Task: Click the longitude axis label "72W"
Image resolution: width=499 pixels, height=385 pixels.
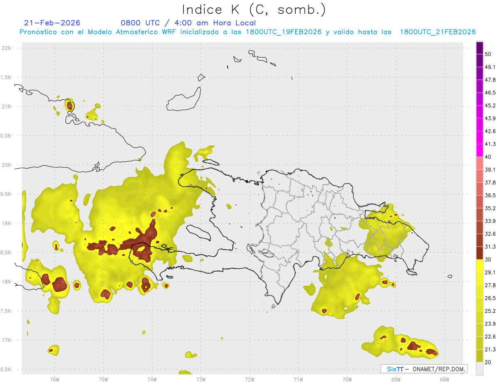Action: 249,379
